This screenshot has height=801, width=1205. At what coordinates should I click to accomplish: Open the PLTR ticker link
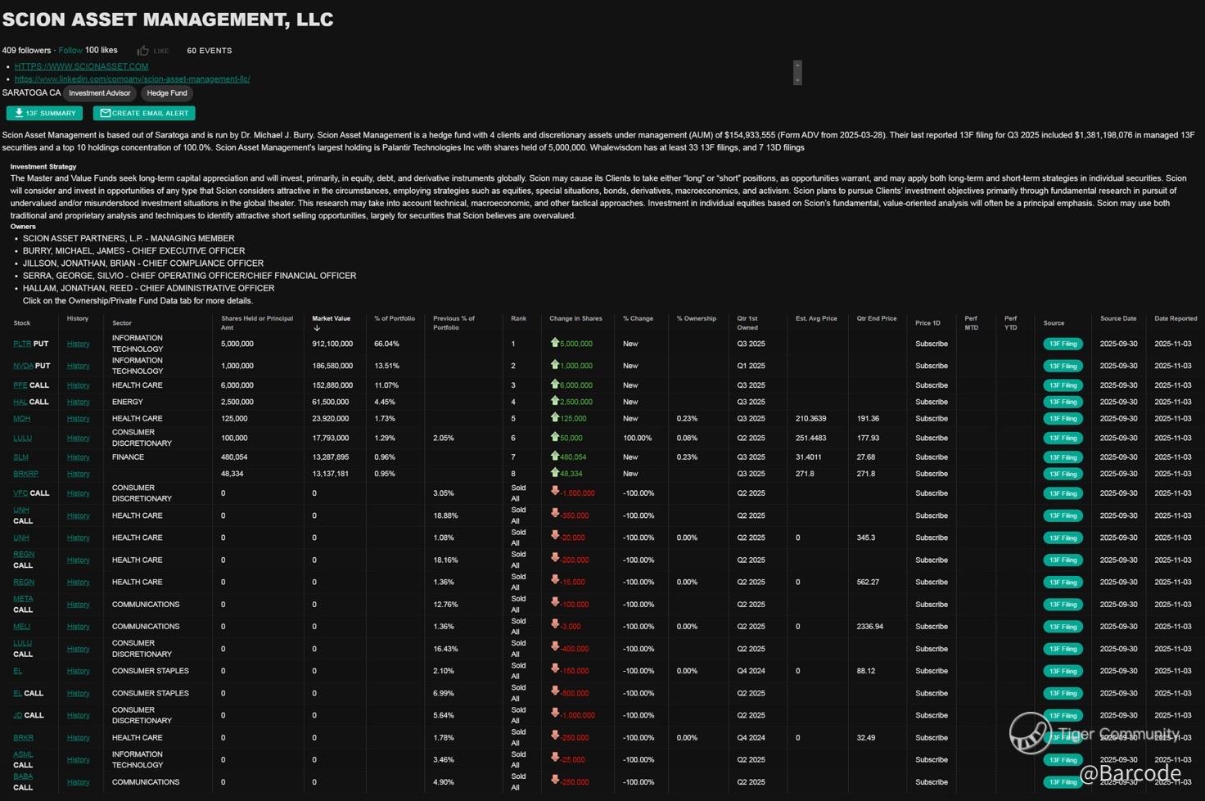(x=20, y=344)
